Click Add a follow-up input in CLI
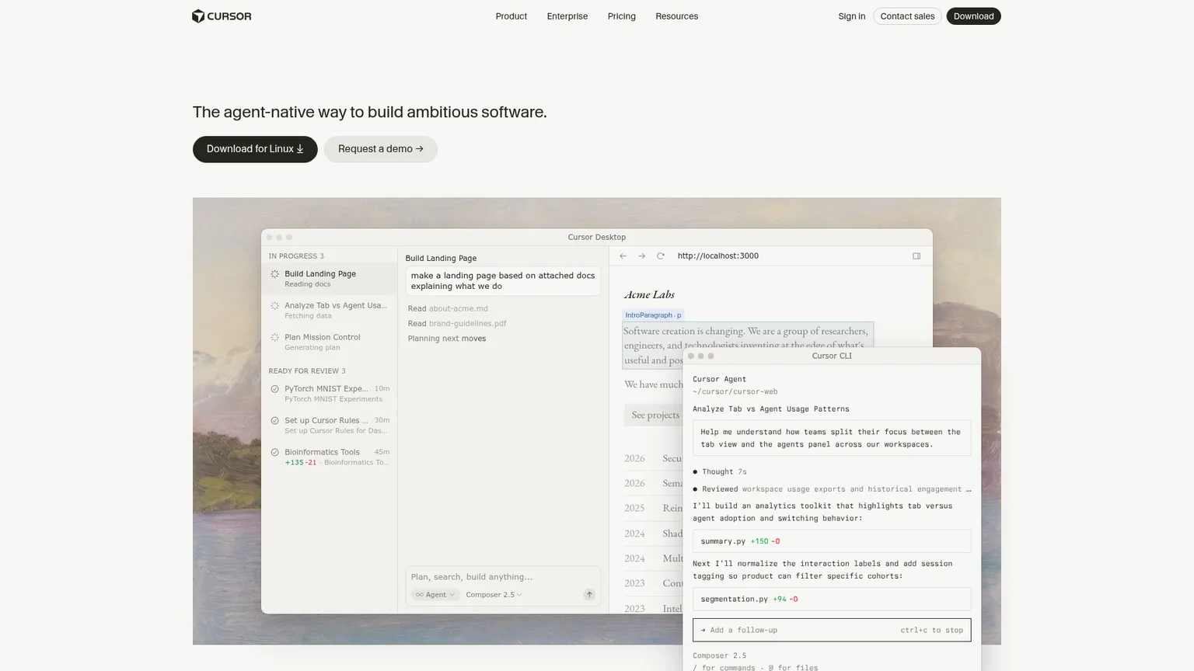Screen dimensions: 1194x671 tap(832, 630)
